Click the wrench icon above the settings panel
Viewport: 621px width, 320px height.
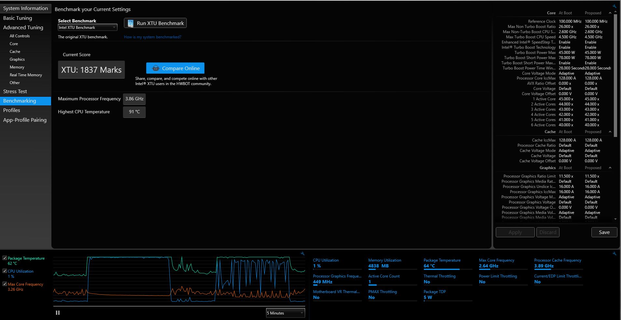(x=614, y=6)
